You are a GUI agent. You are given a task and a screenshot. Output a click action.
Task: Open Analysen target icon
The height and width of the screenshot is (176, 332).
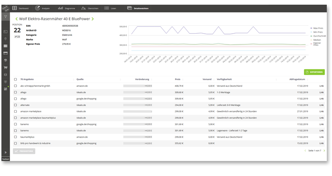[37, 8]
